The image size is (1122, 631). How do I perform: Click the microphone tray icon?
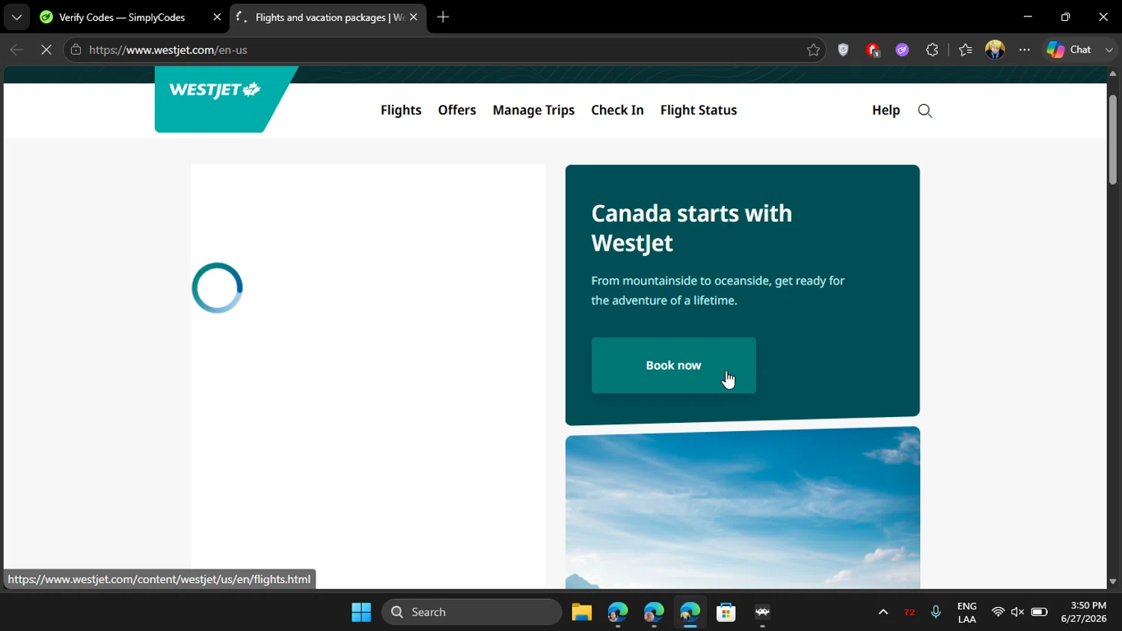click(936, 612)
